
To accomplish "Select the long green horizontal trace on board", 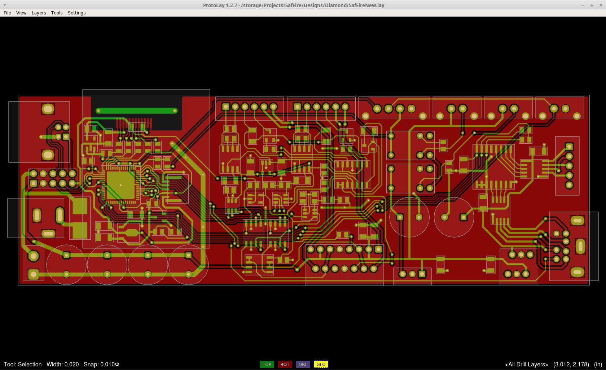I will (x=136, y=111).
